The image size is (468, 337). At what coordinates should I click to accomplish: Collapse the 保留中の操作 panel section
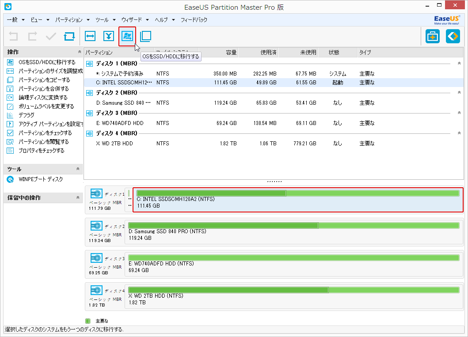coord(78,197)
